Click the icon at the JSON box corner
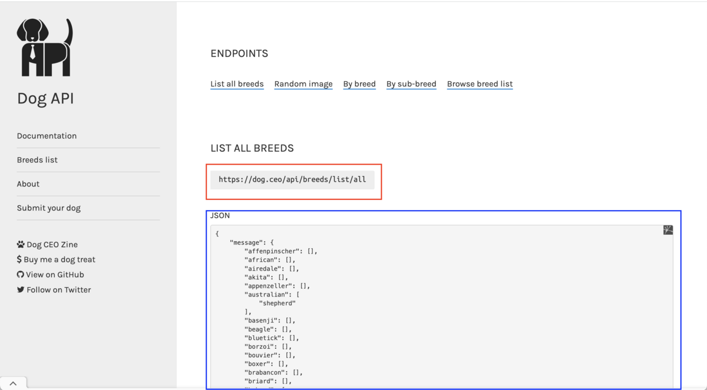 tap(668, 230)
